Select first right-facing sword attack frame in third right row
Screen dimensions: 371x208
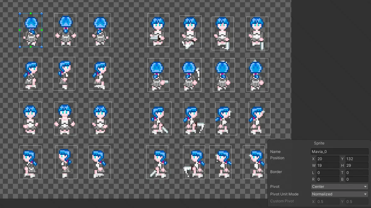tap(161, 118)
